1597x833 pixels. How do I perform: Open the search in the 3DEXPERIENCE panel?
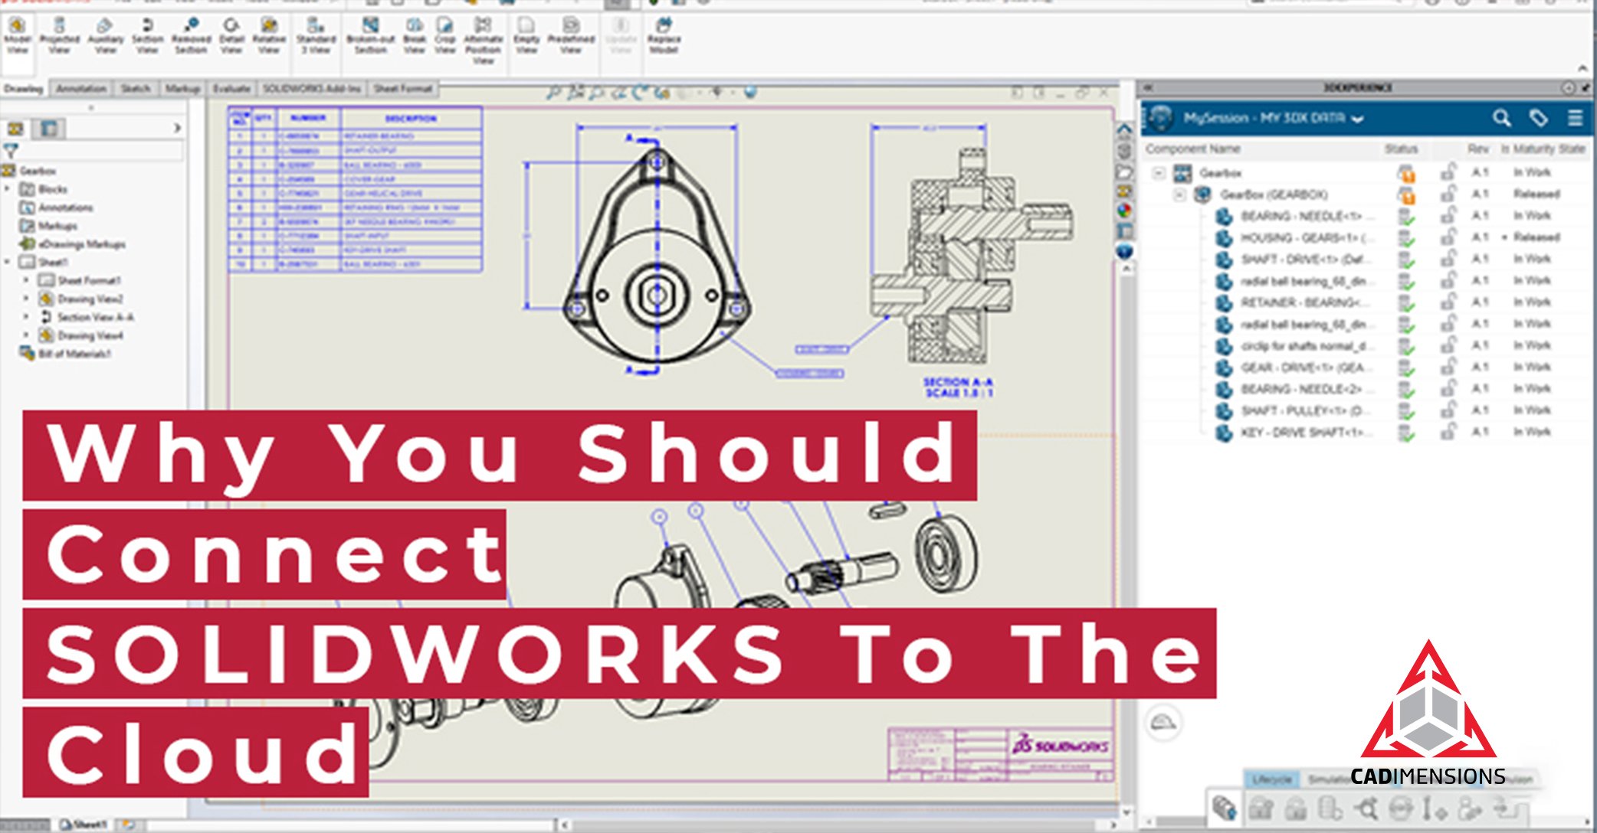pos(1502,119)
